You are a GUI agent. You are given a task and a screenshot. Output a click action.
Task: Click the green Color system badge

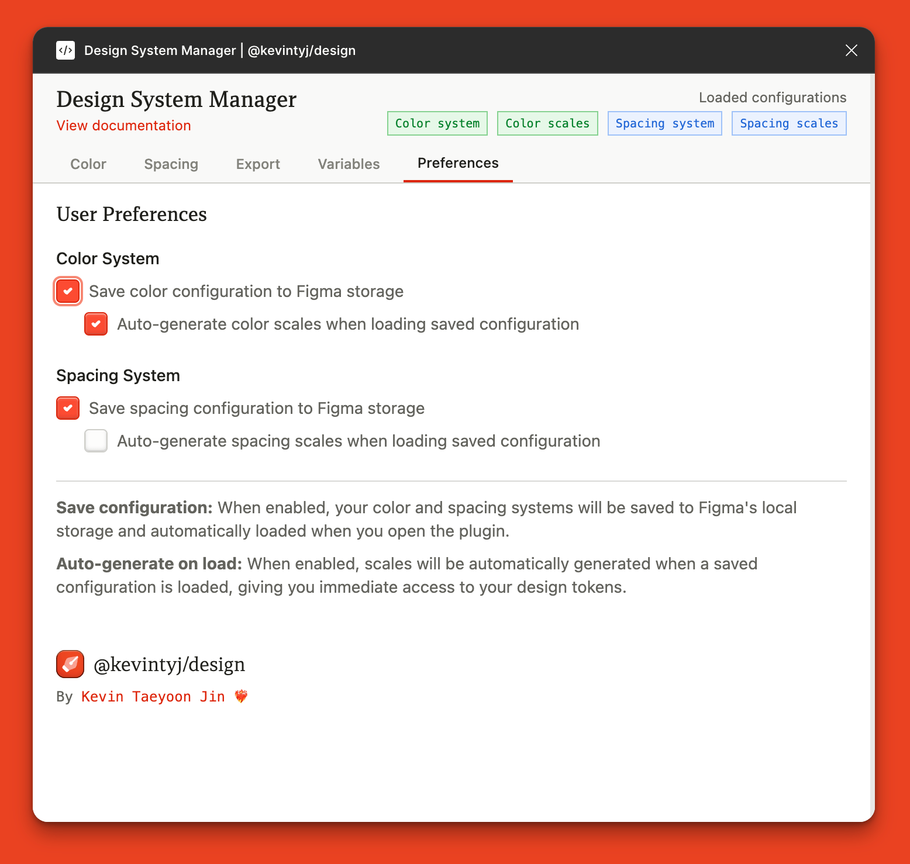(x=437, y=123)
